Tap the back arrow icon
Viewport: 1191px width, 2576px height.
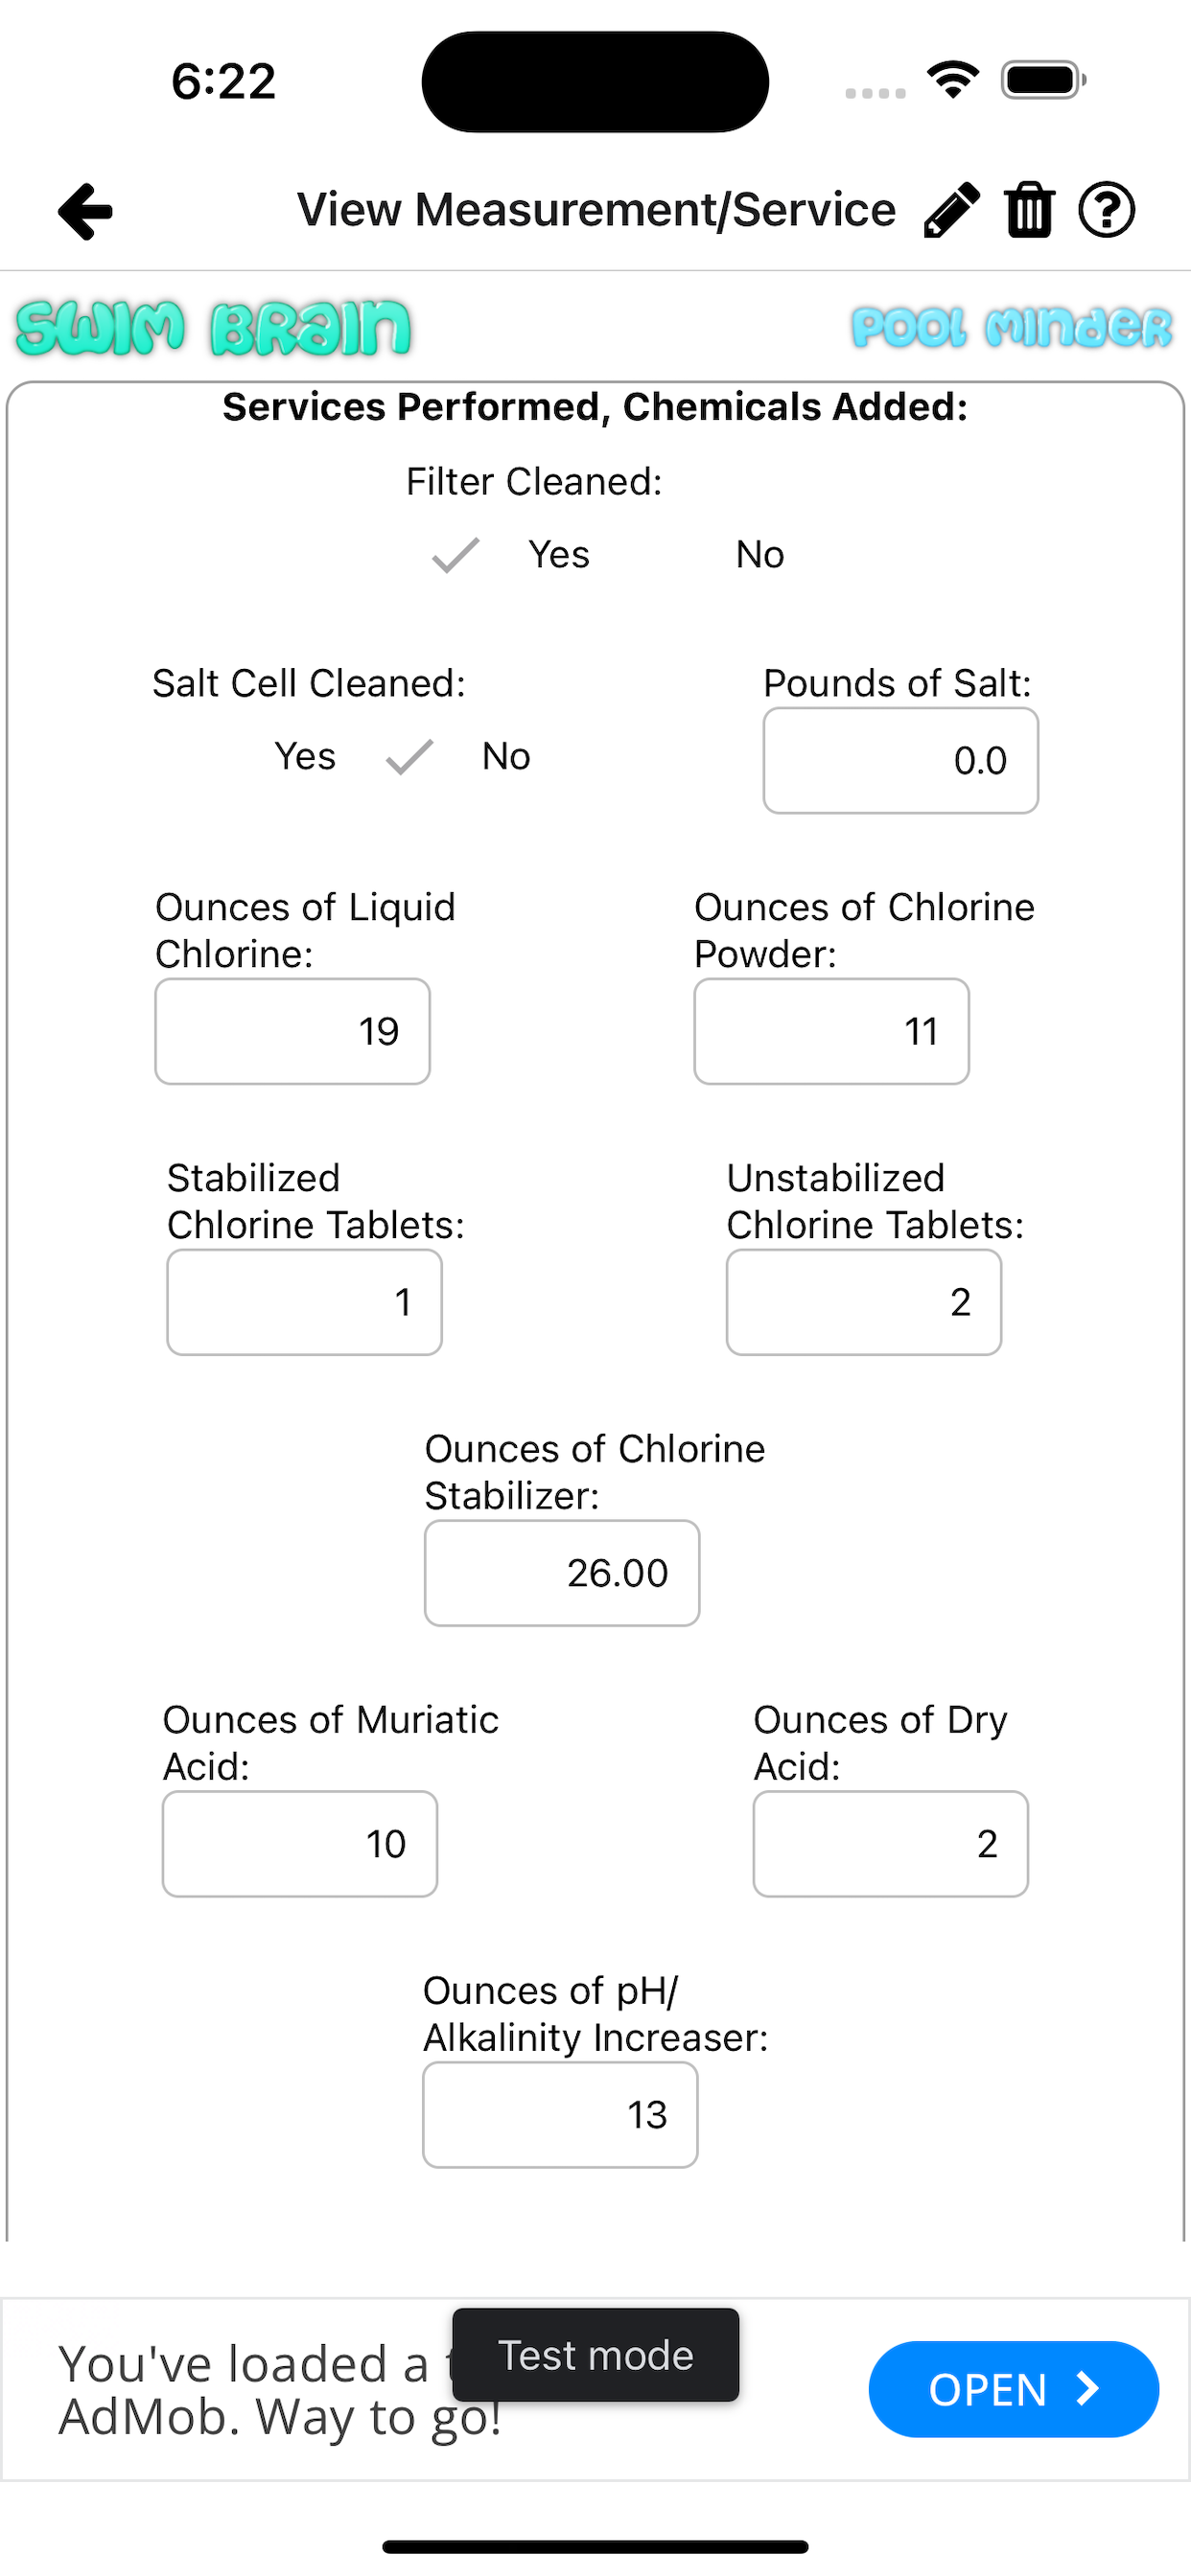86,211
